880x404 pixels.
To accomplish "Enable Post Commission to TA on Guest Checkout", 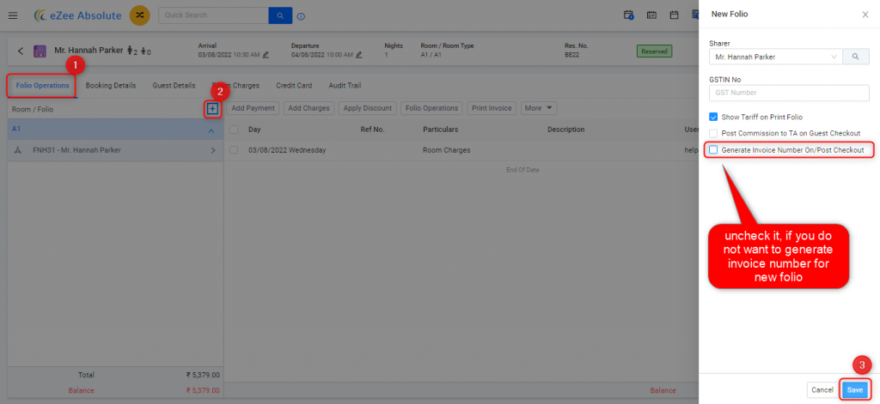I will point(713,133).
